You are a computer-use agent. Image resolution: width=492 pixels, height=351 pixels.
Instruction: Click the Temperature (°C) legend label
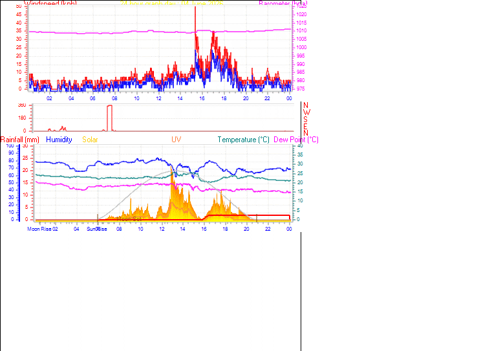pyautogui.click(x=244, y=140)
